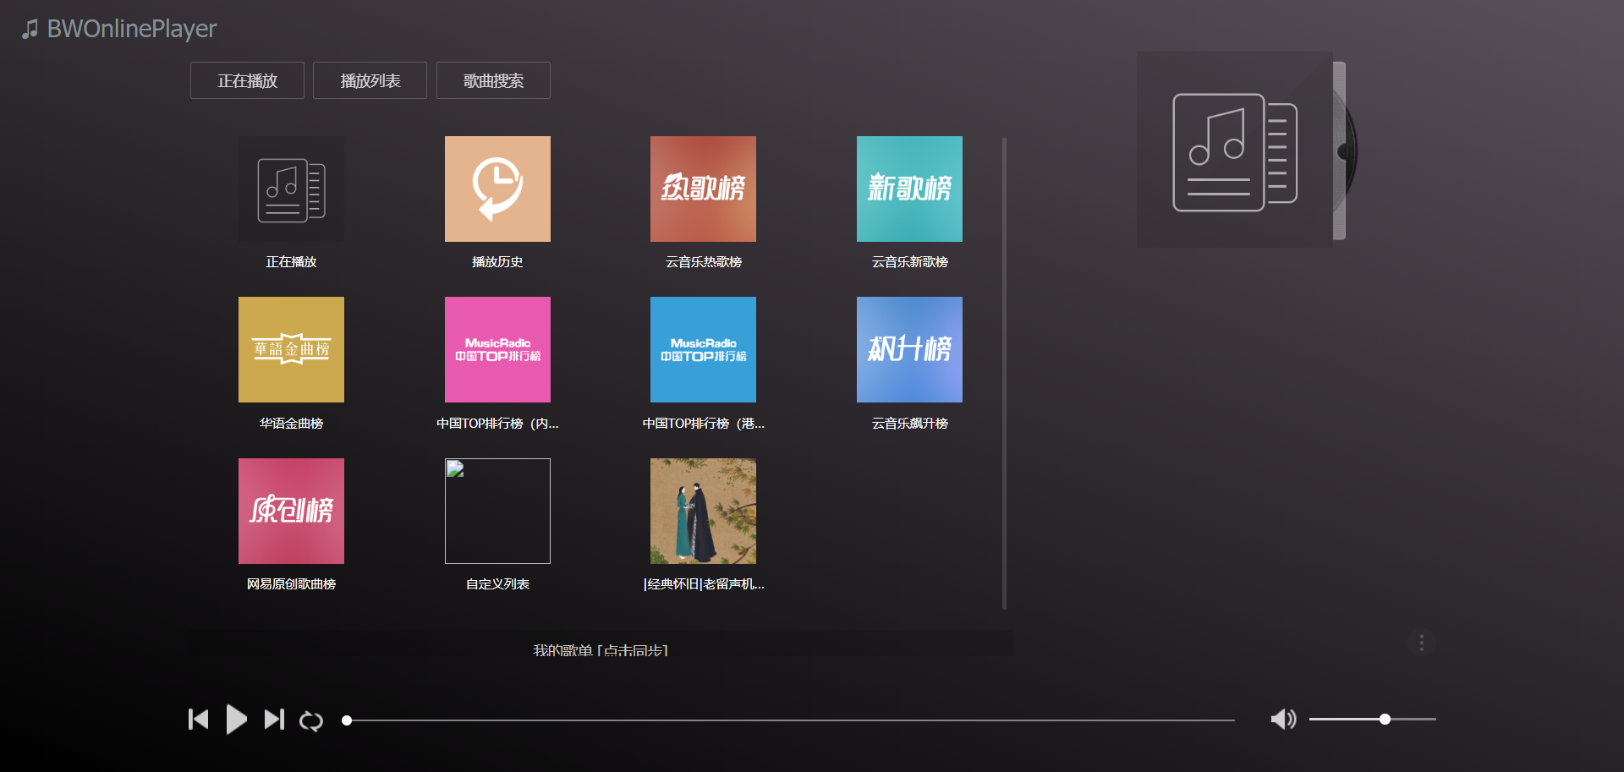Click the 正在播放 label under the first tile

point(291,262)
